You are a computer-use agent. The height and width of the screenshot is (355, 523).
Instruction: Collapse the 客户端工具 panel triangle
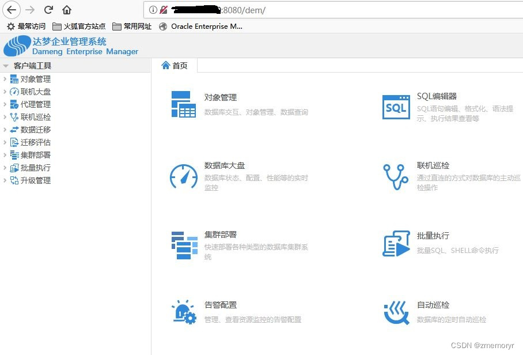click(x=6, y=66)
